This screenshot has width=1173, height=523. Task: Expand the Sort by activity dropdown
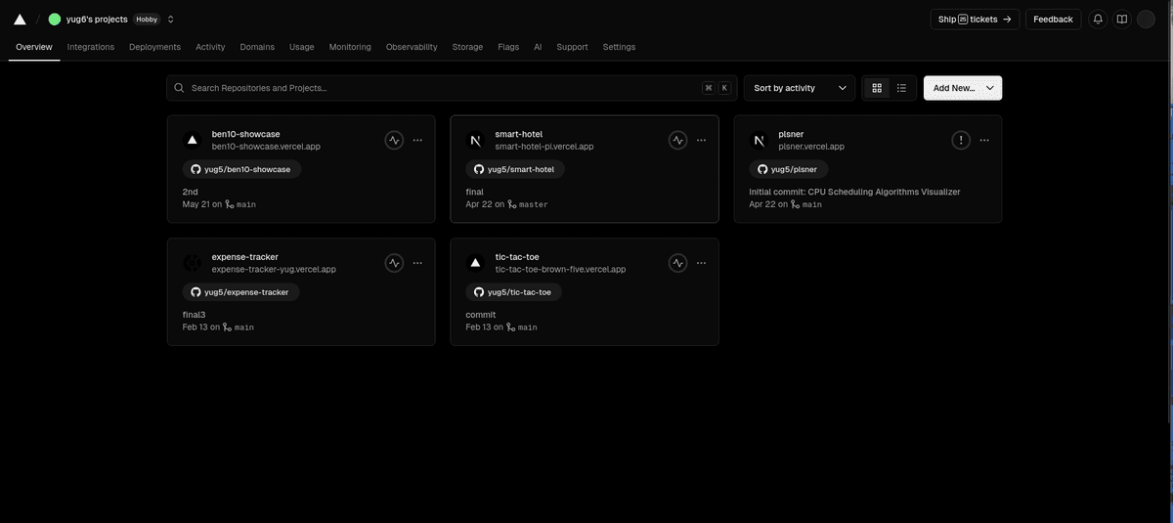tap(799, 88)
